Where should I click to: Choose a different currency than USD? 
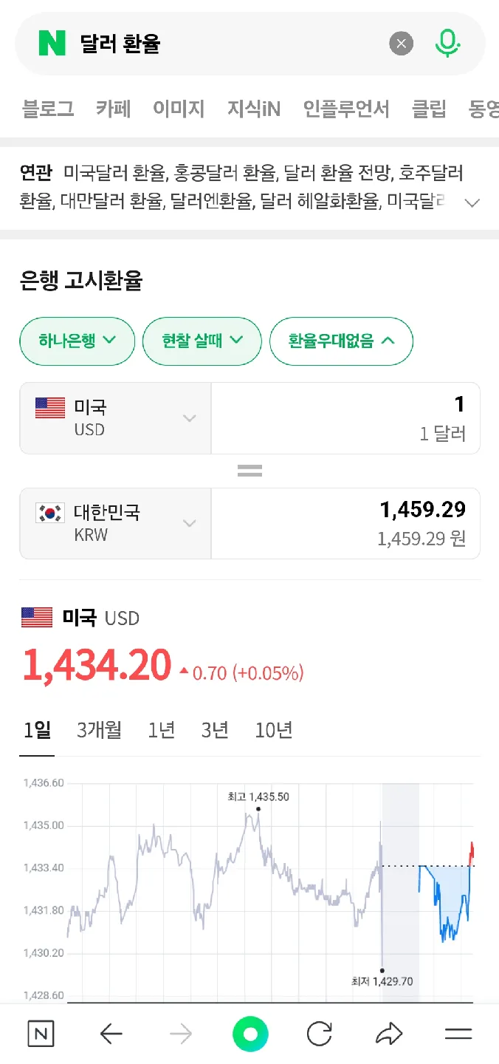pos(115,418)
